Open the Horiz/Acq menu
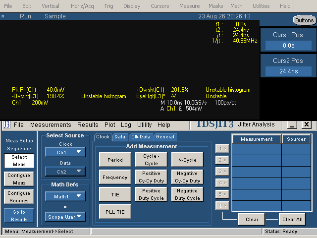This screenshot has width=317, height=238. coord(82,6)
